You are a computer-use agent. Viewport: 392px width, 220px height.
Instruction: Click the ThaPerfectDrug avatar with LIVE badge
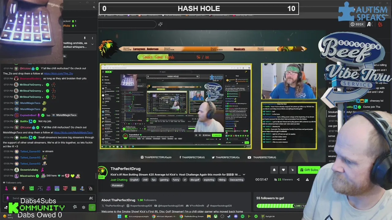click(x=102, y=172)
